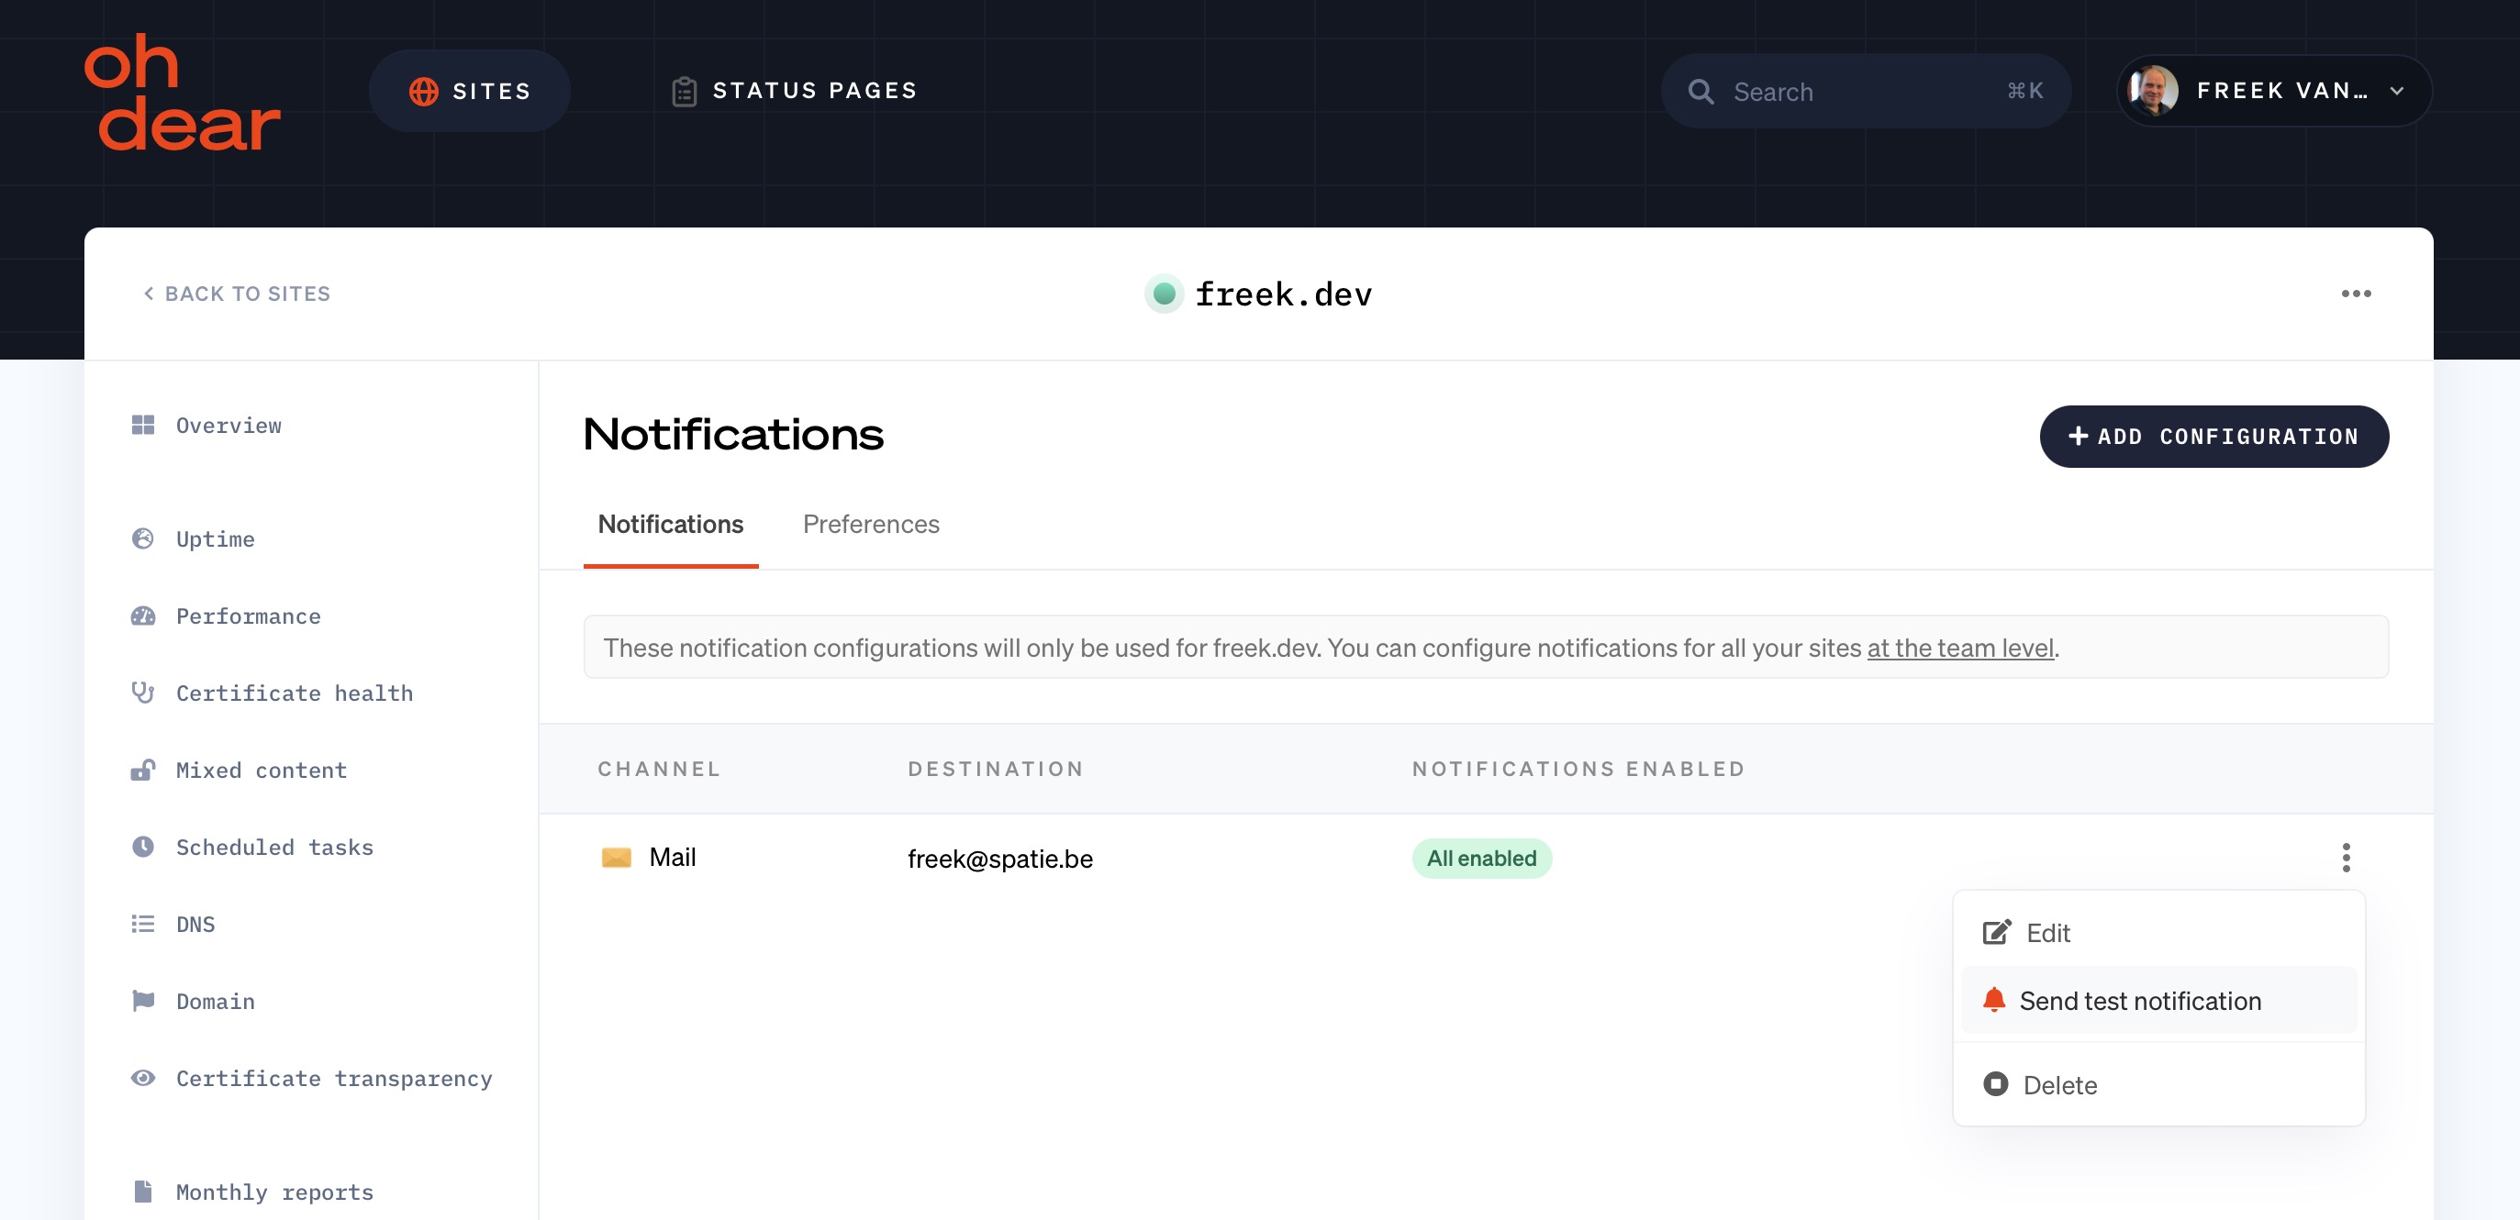This screenshot has height=1220, width=2520.
Task: Click Delete in the context menu
Action: click(x=2060, y=1083)
